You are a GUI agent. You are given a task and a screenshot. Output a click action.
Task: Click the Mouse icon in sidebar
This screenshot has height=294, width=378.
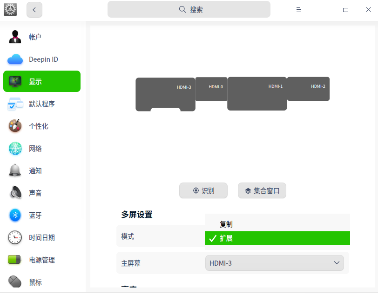click(x=15, y=281)
